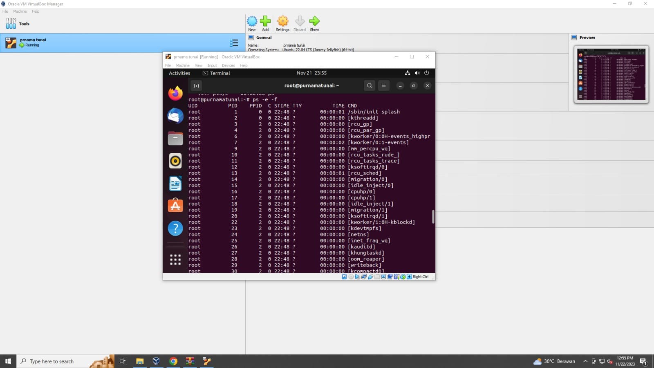The height and width of the screenshot is (368, 654).
Task: Click the Discard toolbar icon
Action: 300,23
